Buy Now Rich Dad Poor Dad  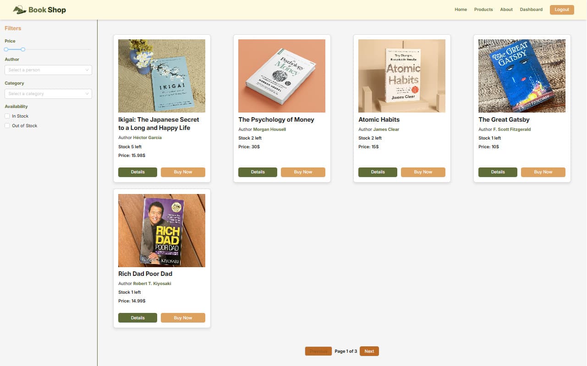tap(183, 318)
